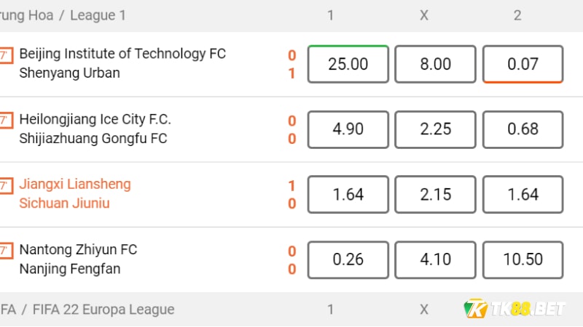Click the live timer icon beside Nantong Zhiyun FC

pos(7,251)
